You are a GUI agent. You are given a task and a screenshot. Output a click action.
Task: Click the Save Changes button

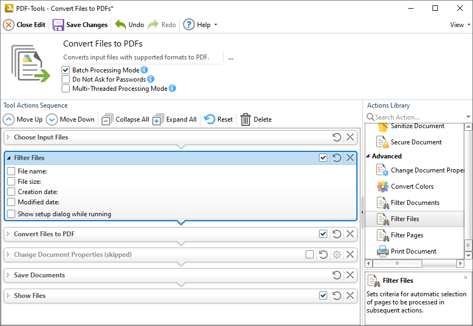click(80, 24)
